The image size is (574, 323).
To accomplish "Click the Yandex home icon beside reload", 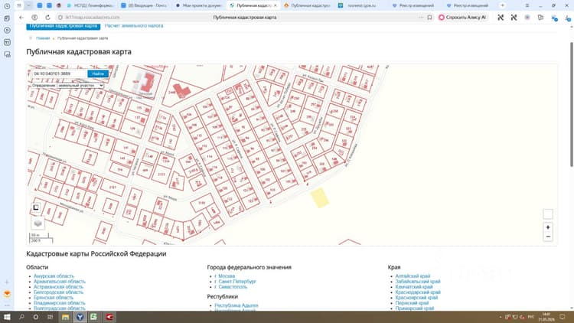I will (x=34, y=17).
